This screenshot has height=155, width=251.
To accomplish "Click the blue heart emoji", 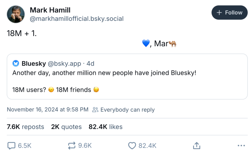I will point(146,44).
